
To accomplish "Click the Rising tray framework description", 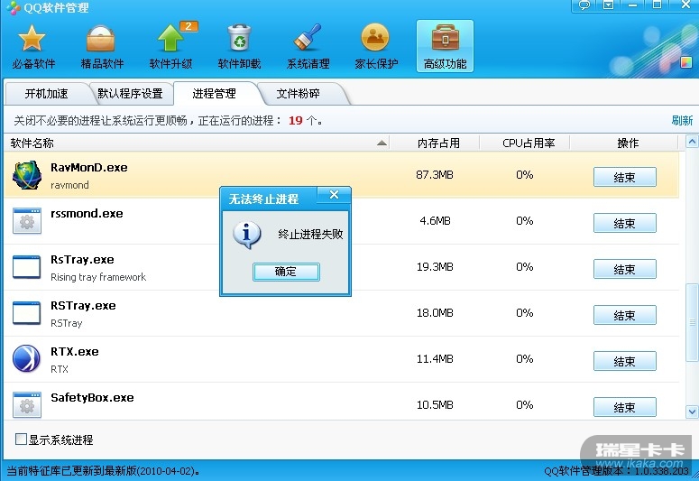I will (98, 277).
